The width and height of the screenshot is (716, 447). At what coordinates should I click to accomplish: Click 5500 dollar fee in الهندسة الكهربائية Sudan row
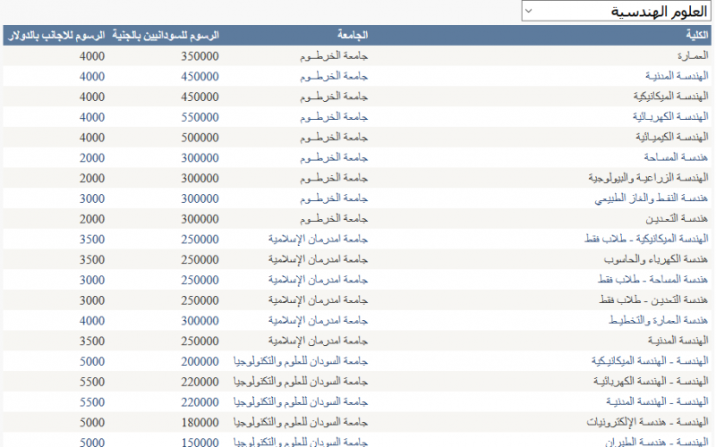(x=92, y=382)
